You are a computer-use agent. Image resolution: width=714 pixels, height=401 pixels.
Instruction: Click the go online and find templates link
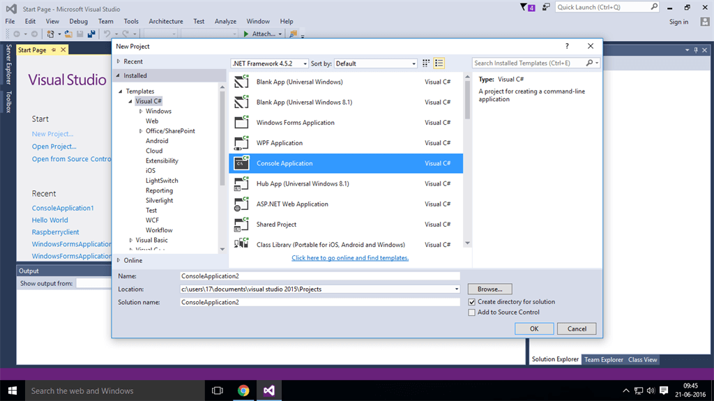350,258
